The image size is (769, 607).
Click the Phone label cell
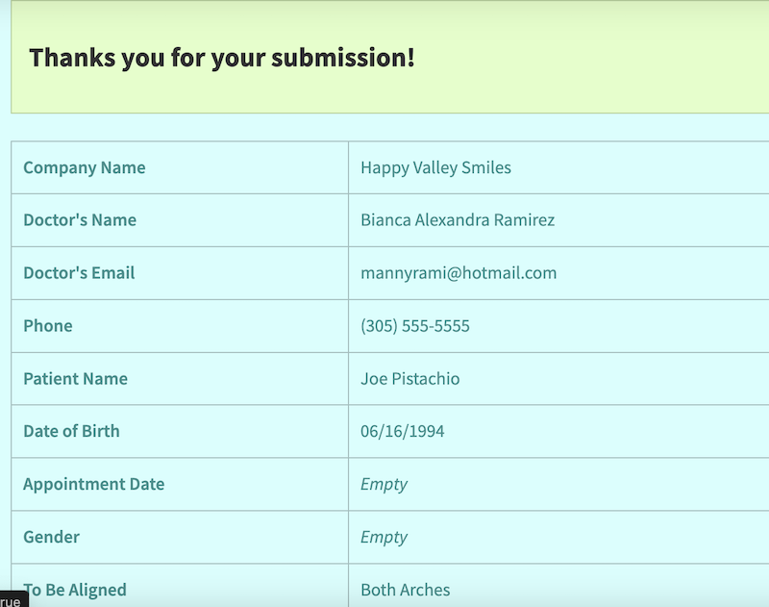tap(48, 326)
